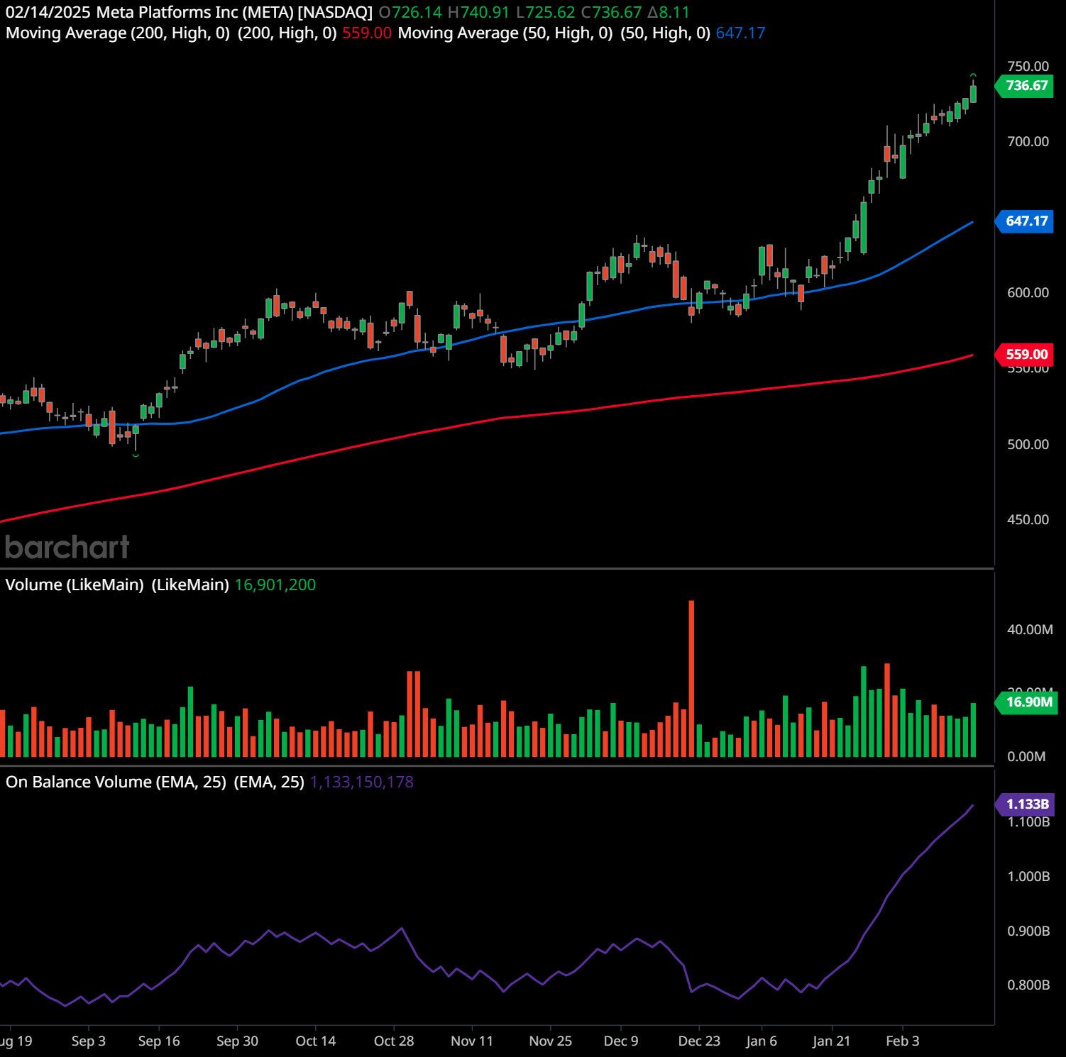The height and width of the screenshot is (1057, 1066).
Task: Click the On Balance Volume (EMA, 25) label
Action: pos(116,782)
